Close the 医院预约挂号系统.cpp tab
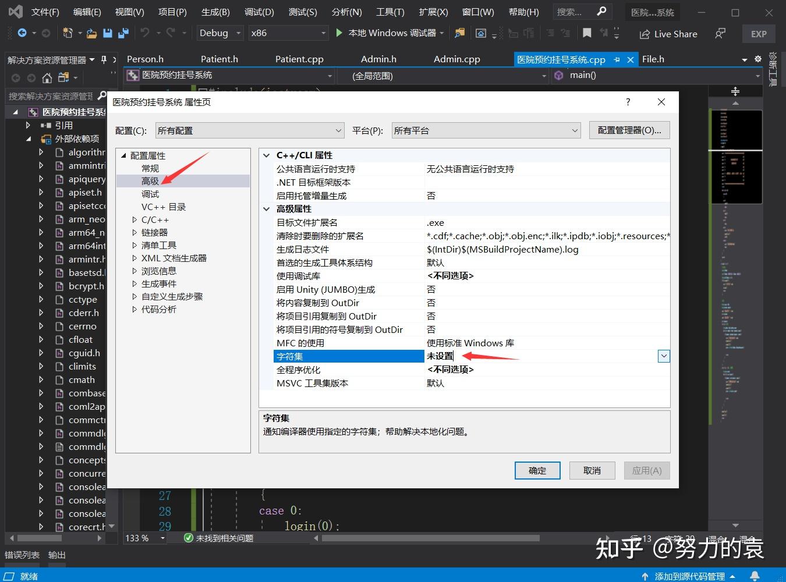 click(x=631, y=59)
